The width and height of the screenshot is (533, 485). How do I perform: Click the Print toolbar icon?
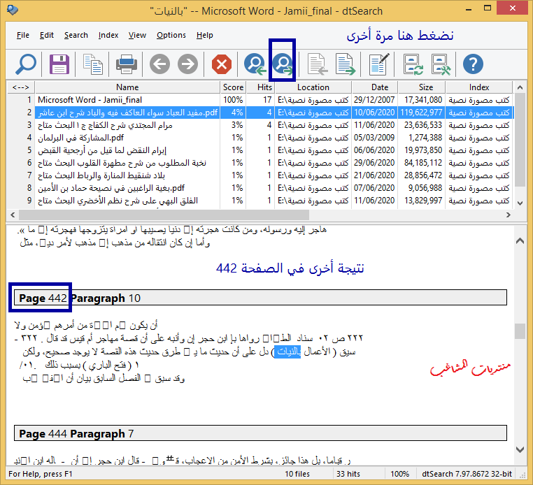click(127, 65)
